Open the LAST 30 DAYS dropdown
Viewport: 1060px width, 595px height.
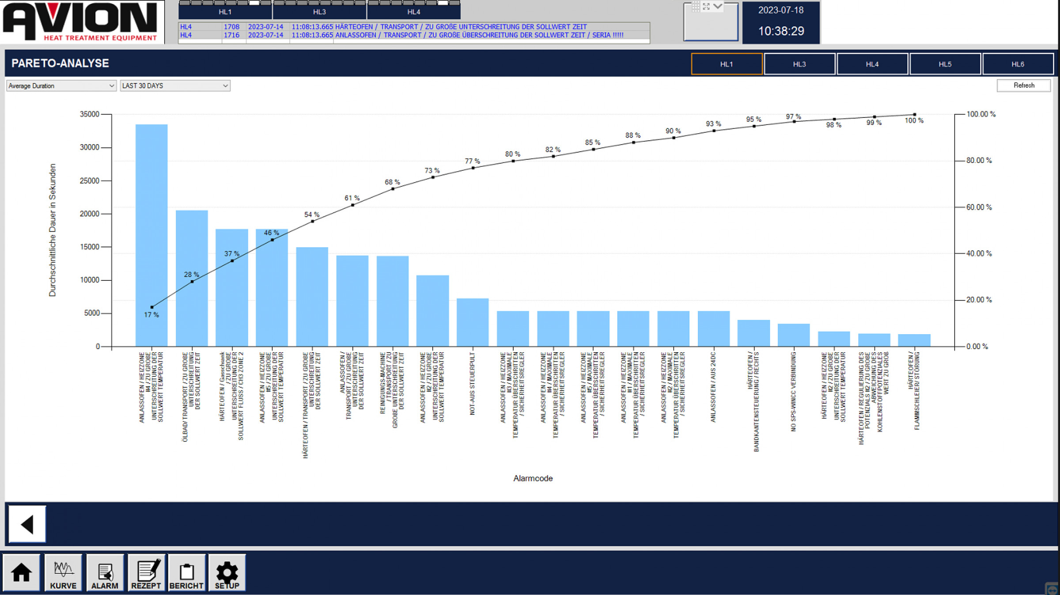coord(175,86)
